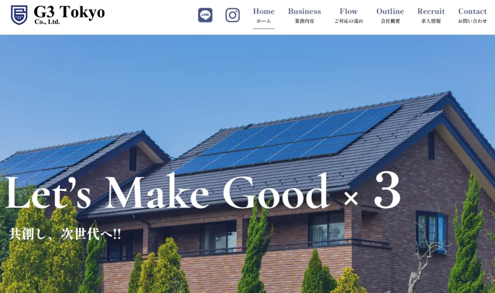Click the 共創し、次世代へ!! tagline
The height and width of the screenshot is (293, 495).
coord(65,234)
